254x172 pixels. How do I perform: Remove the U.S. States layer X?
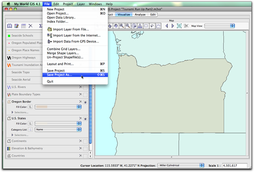[80, 118]
